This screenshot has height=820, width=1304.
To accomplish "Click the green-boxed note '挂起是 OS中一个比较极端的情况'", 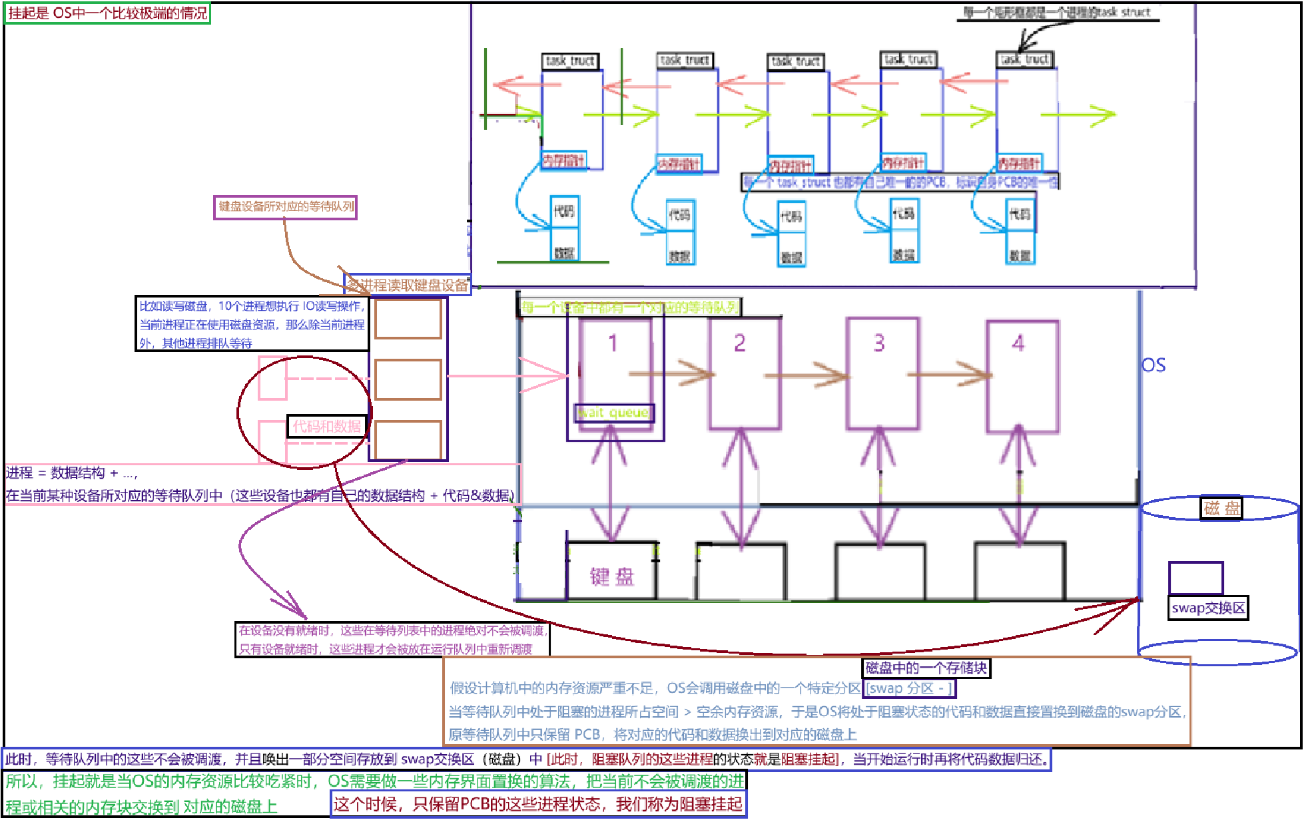I will [x=107, y=13].
